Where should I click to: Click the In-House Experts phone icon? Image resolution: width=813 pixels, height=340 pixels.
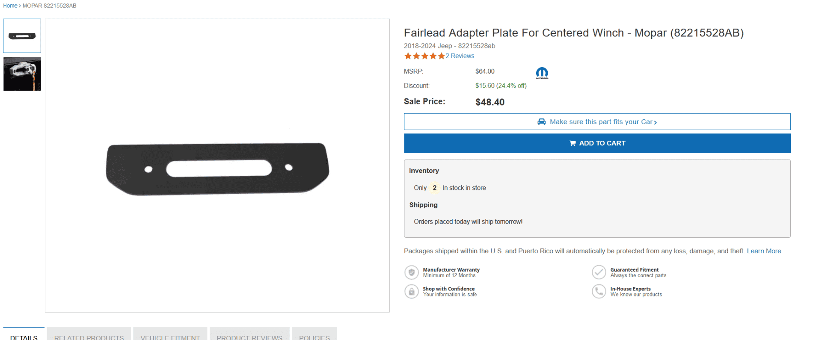click(599, 291)
